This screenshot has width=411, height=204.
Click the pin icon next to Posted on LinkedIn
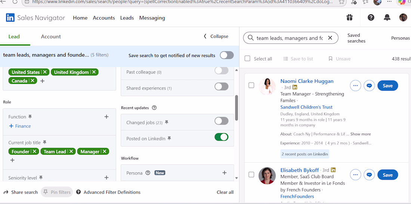[169, 138]
